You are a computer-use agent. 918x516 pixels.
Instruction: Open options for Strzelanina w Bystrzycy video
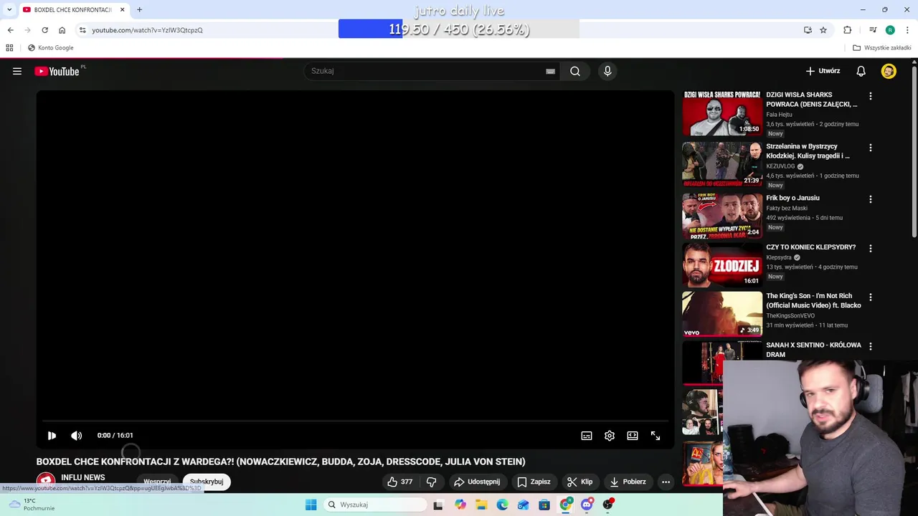[x=871, y=148]
